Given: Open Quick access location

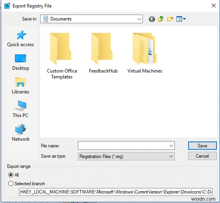Looking at the screenshot, I should (20, 39).
